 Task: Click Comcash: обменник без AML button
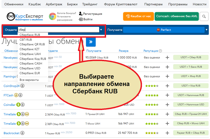[177, 16]
